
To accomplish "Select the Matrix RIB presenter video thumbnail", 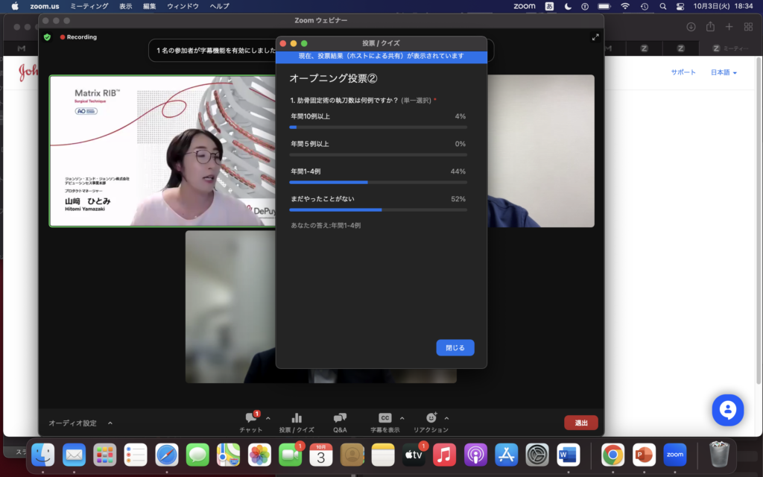I will pos(162,151).
